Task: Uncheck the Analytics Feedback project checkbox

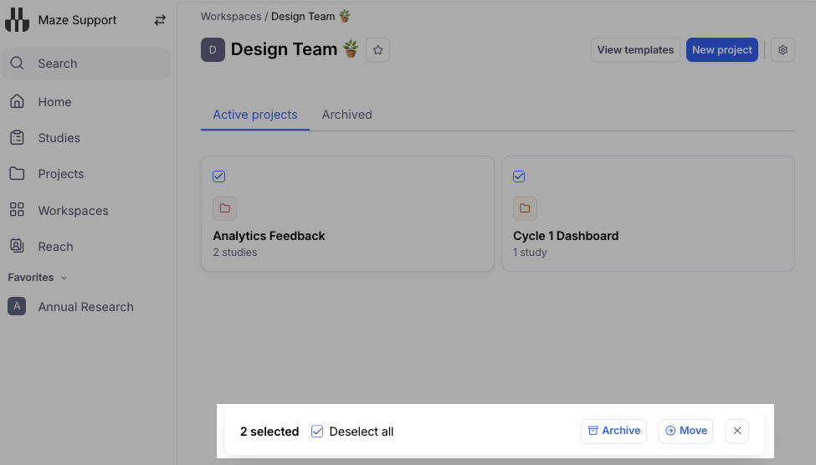Action: click(219, 176)
